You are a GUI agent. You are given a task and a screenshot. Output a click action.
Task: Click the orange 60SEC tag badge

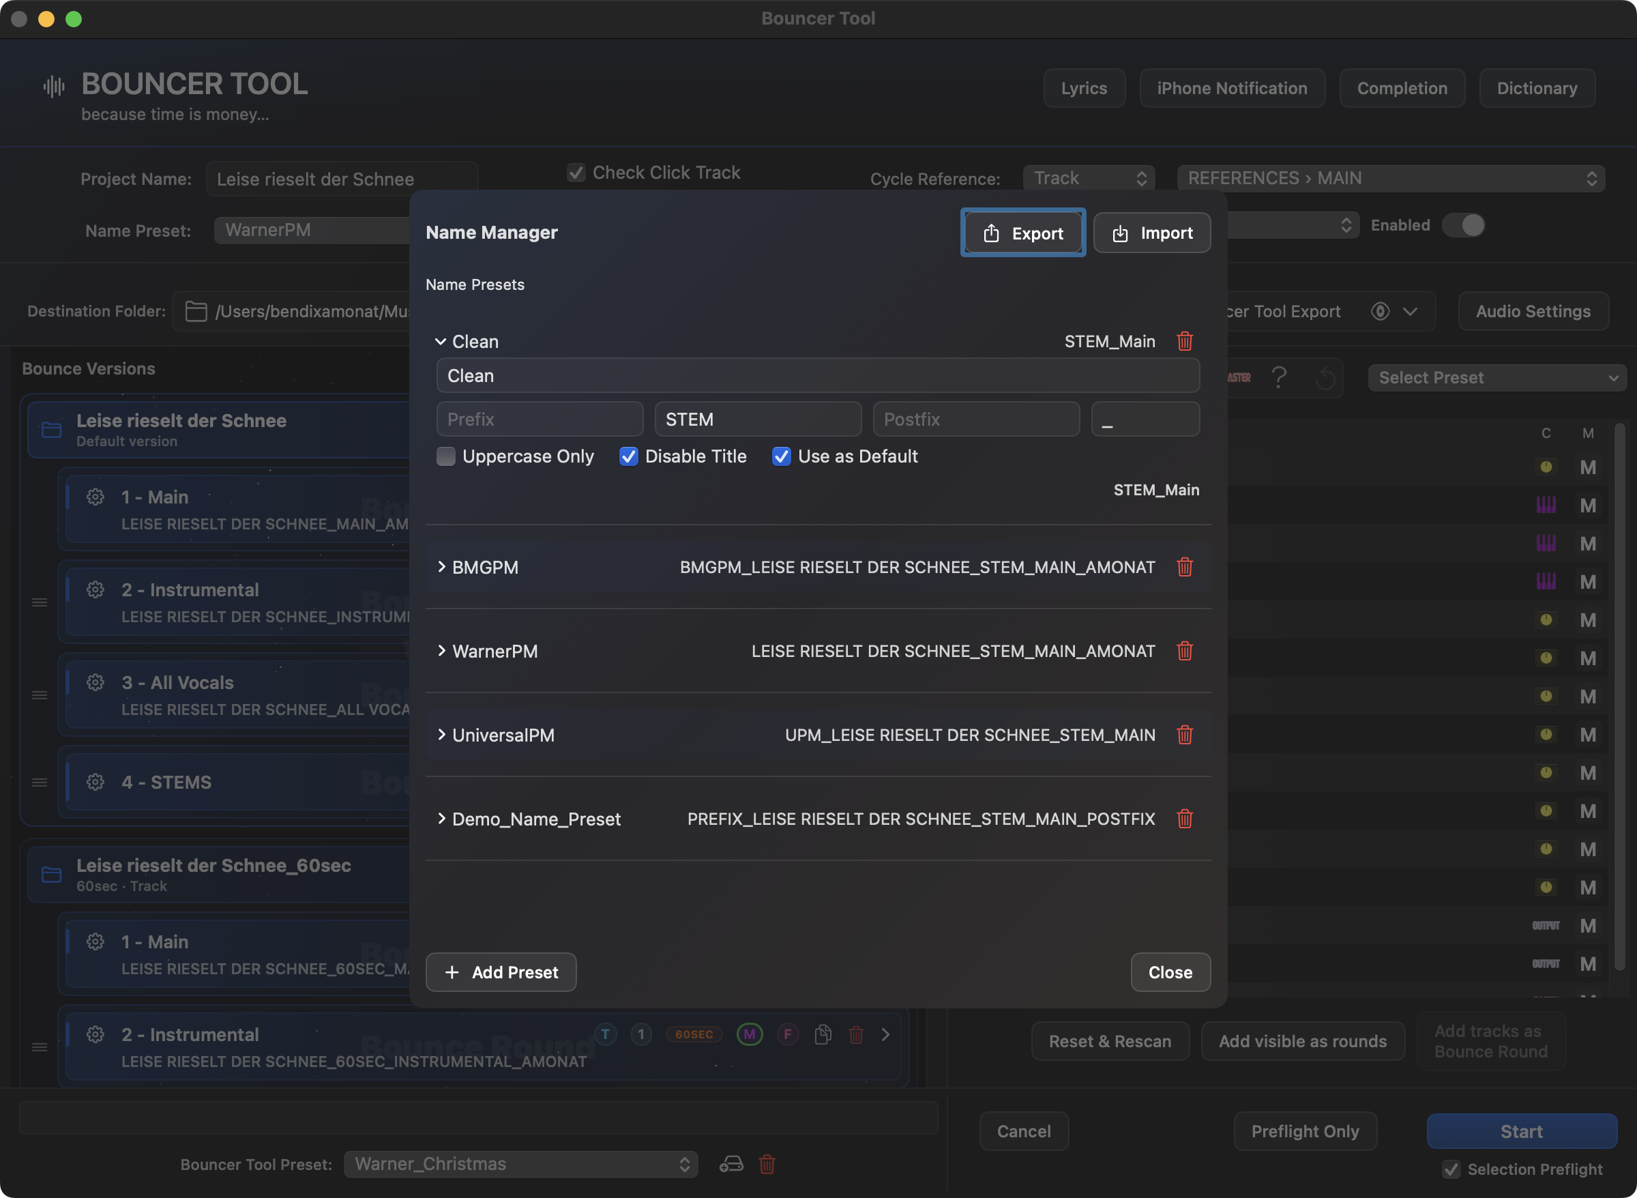tap(694, 1034)
